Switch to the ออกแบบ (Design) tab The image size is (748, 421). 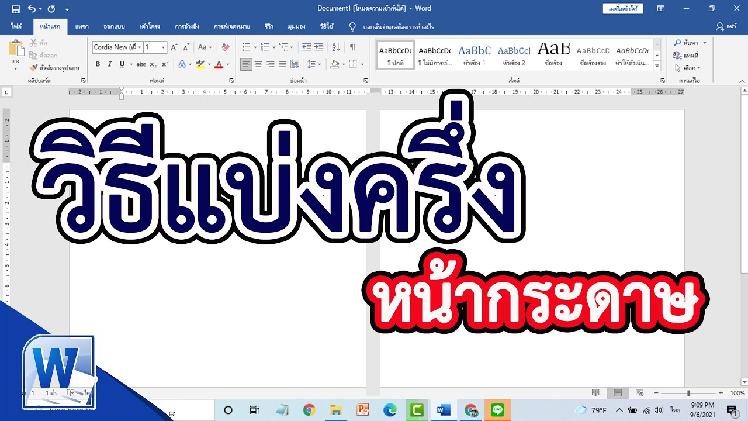click(115, 27)
